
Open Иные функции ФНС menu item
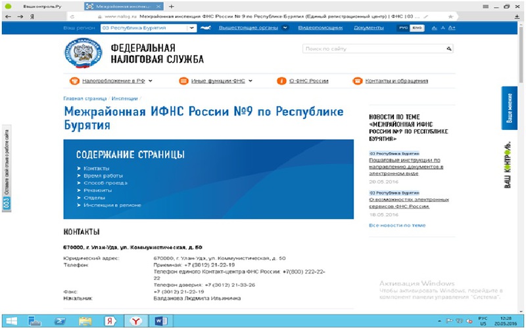(218, 81)
